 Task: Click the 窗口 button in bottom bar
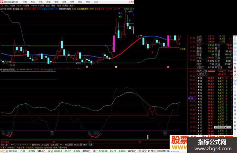[7, 145]
